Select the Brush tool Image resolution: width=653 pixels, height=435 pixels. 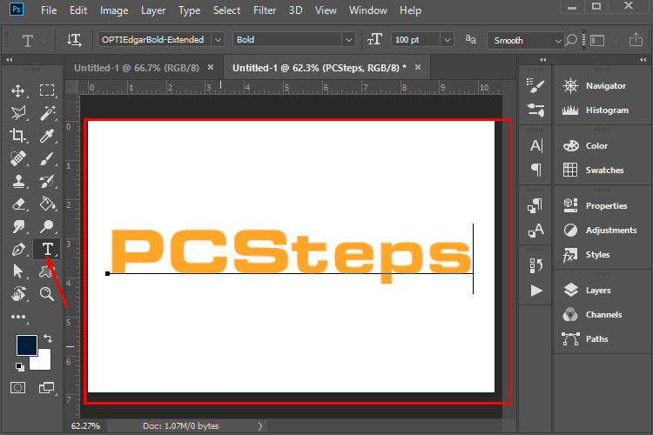point(47,158)
